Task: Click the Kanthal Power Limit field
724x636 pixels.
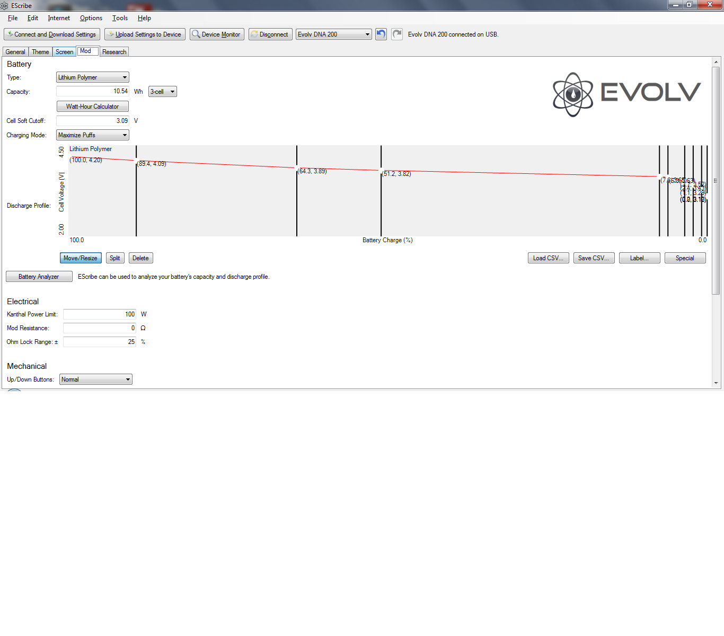Action: pos(99,314)
